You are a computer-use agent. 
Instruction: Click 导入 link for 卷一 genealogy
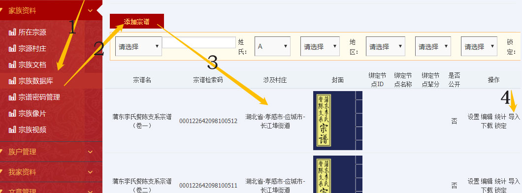(514, 117)
